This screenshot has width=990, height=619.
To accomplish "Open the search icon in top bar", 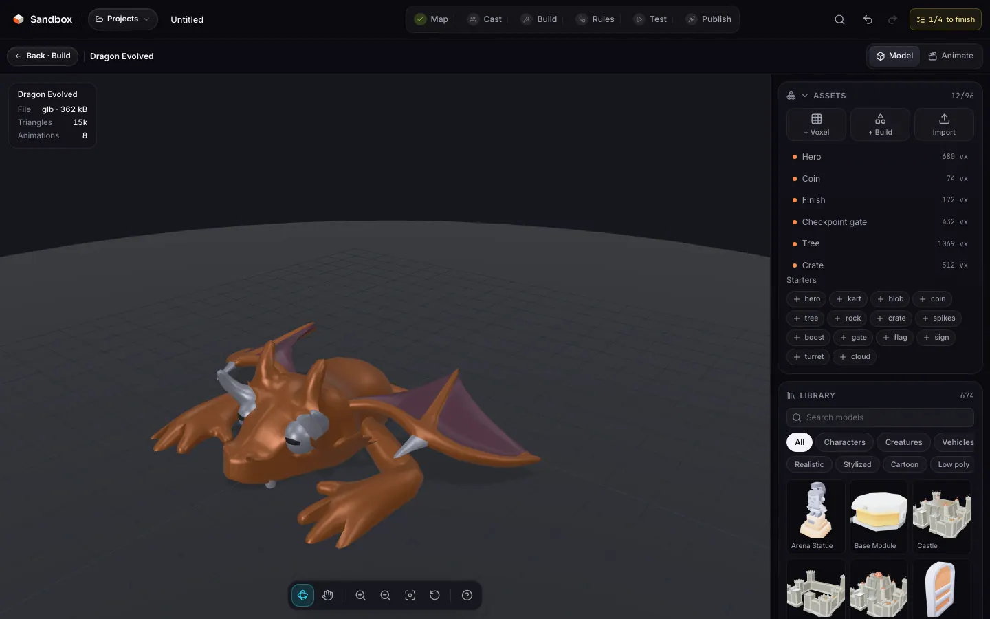I will pyautogui.click(x=839, y=19).
